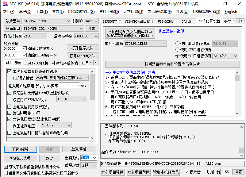
Task: Expand COM port dropdown showing STC-USB CDC1
Action: pyautogui.click(x=53, y=29)
